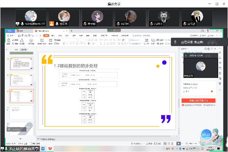
Task: Click the slideshow play button in status bar
Action: pyautogui.click(x=178, y=144)
